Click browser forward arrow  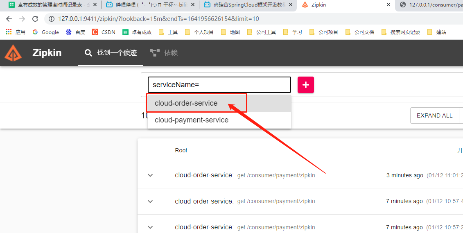(x=22, y=19)
